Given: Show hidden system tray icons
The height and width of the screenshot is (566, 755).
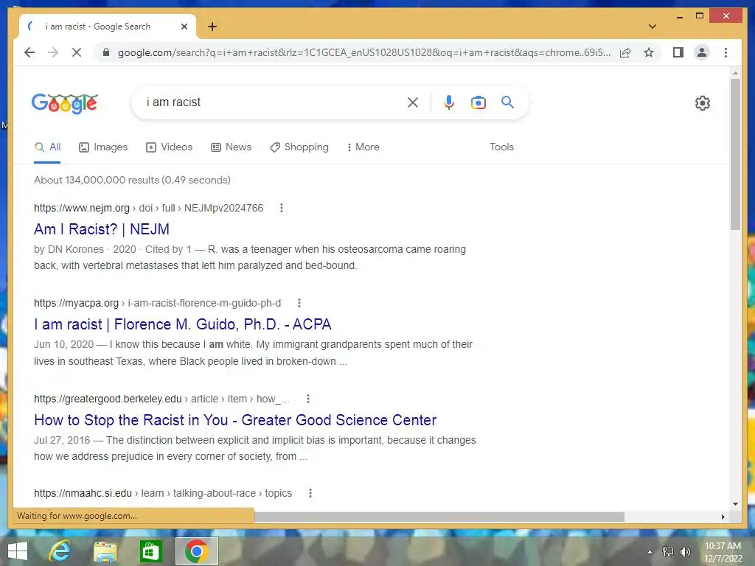Looking at the screenshot, I should 650,552.
